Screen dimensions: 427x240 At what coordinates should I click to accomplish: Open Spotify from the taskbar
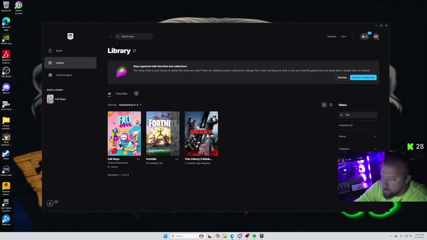tap(254, 236)
